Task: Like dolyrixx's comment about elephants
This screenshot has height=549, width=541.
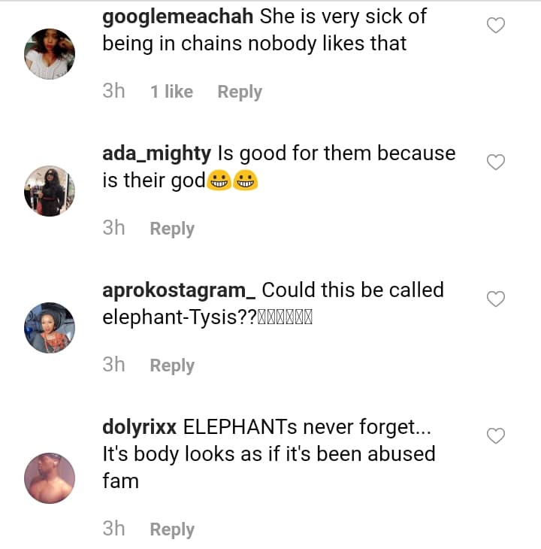Action: tap(496, 436)
